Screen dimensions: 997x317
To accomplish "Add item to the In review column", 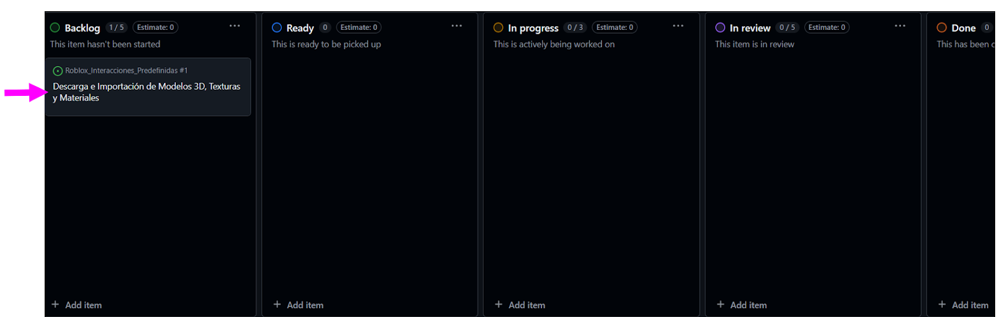I will [x=742, y=305].
